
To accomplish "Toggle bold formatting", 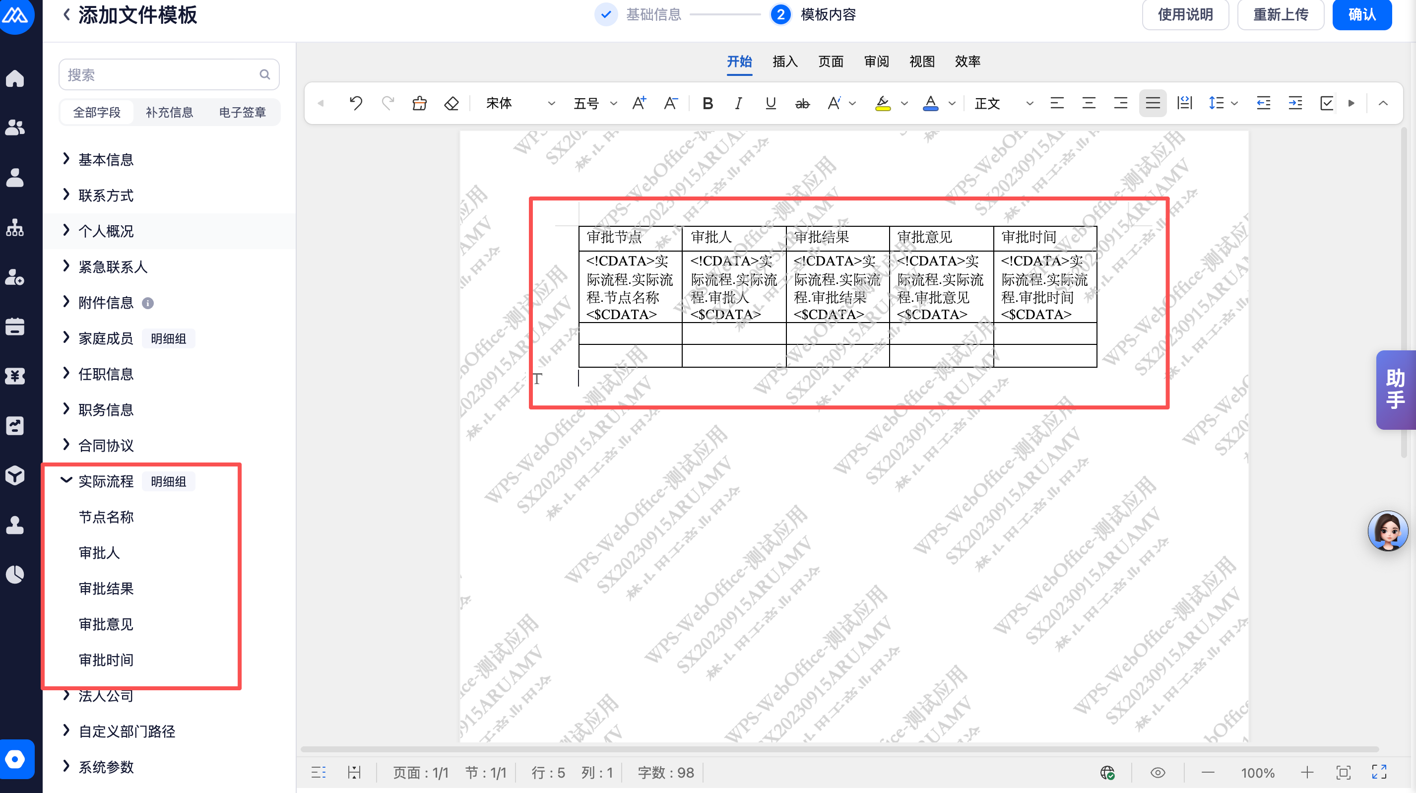I will 708,103.
